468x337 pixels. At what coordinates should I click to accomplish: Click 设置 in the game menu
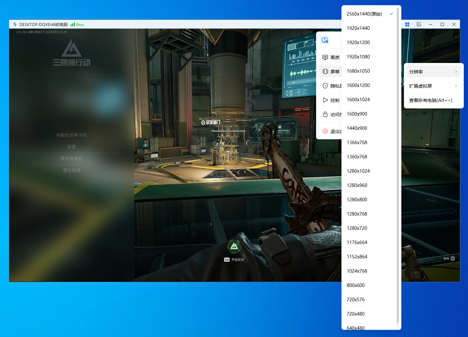pyautogui.click(x=72, y=147)
